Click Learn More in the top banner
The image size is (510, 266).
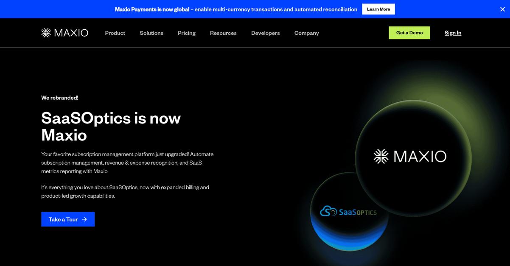378,9
